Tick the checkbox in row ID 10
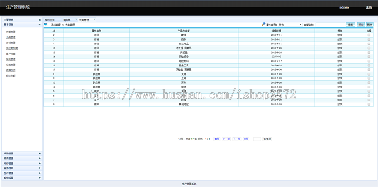 coord(369,83)
